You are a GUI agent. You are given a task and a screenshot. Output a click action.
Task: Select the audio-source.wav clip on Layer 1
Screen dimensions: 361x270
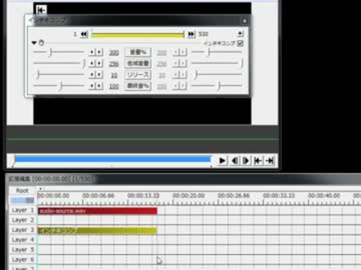click(x=98, y=211)
